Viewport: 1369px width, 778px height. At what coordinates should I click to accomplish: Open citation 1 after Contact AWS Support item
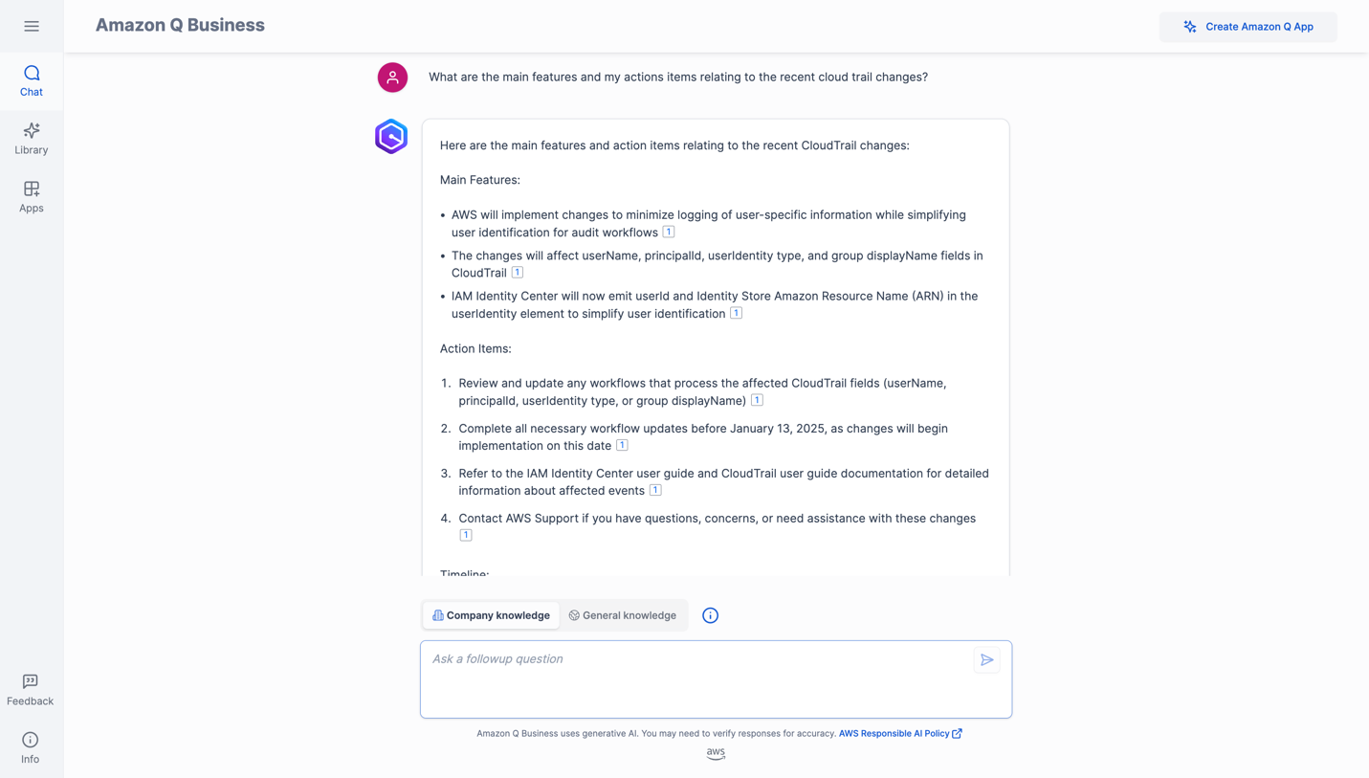[x=466, y=535]
